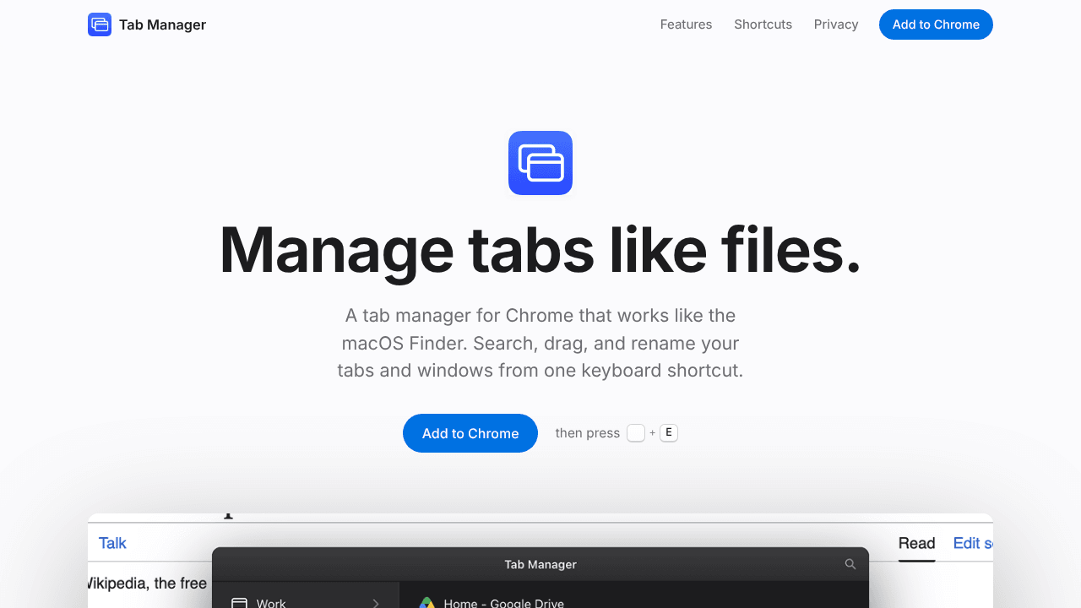Click the Talk tab in Wikipedia preview
This screenshot has height=608, width=1081.
112,543
